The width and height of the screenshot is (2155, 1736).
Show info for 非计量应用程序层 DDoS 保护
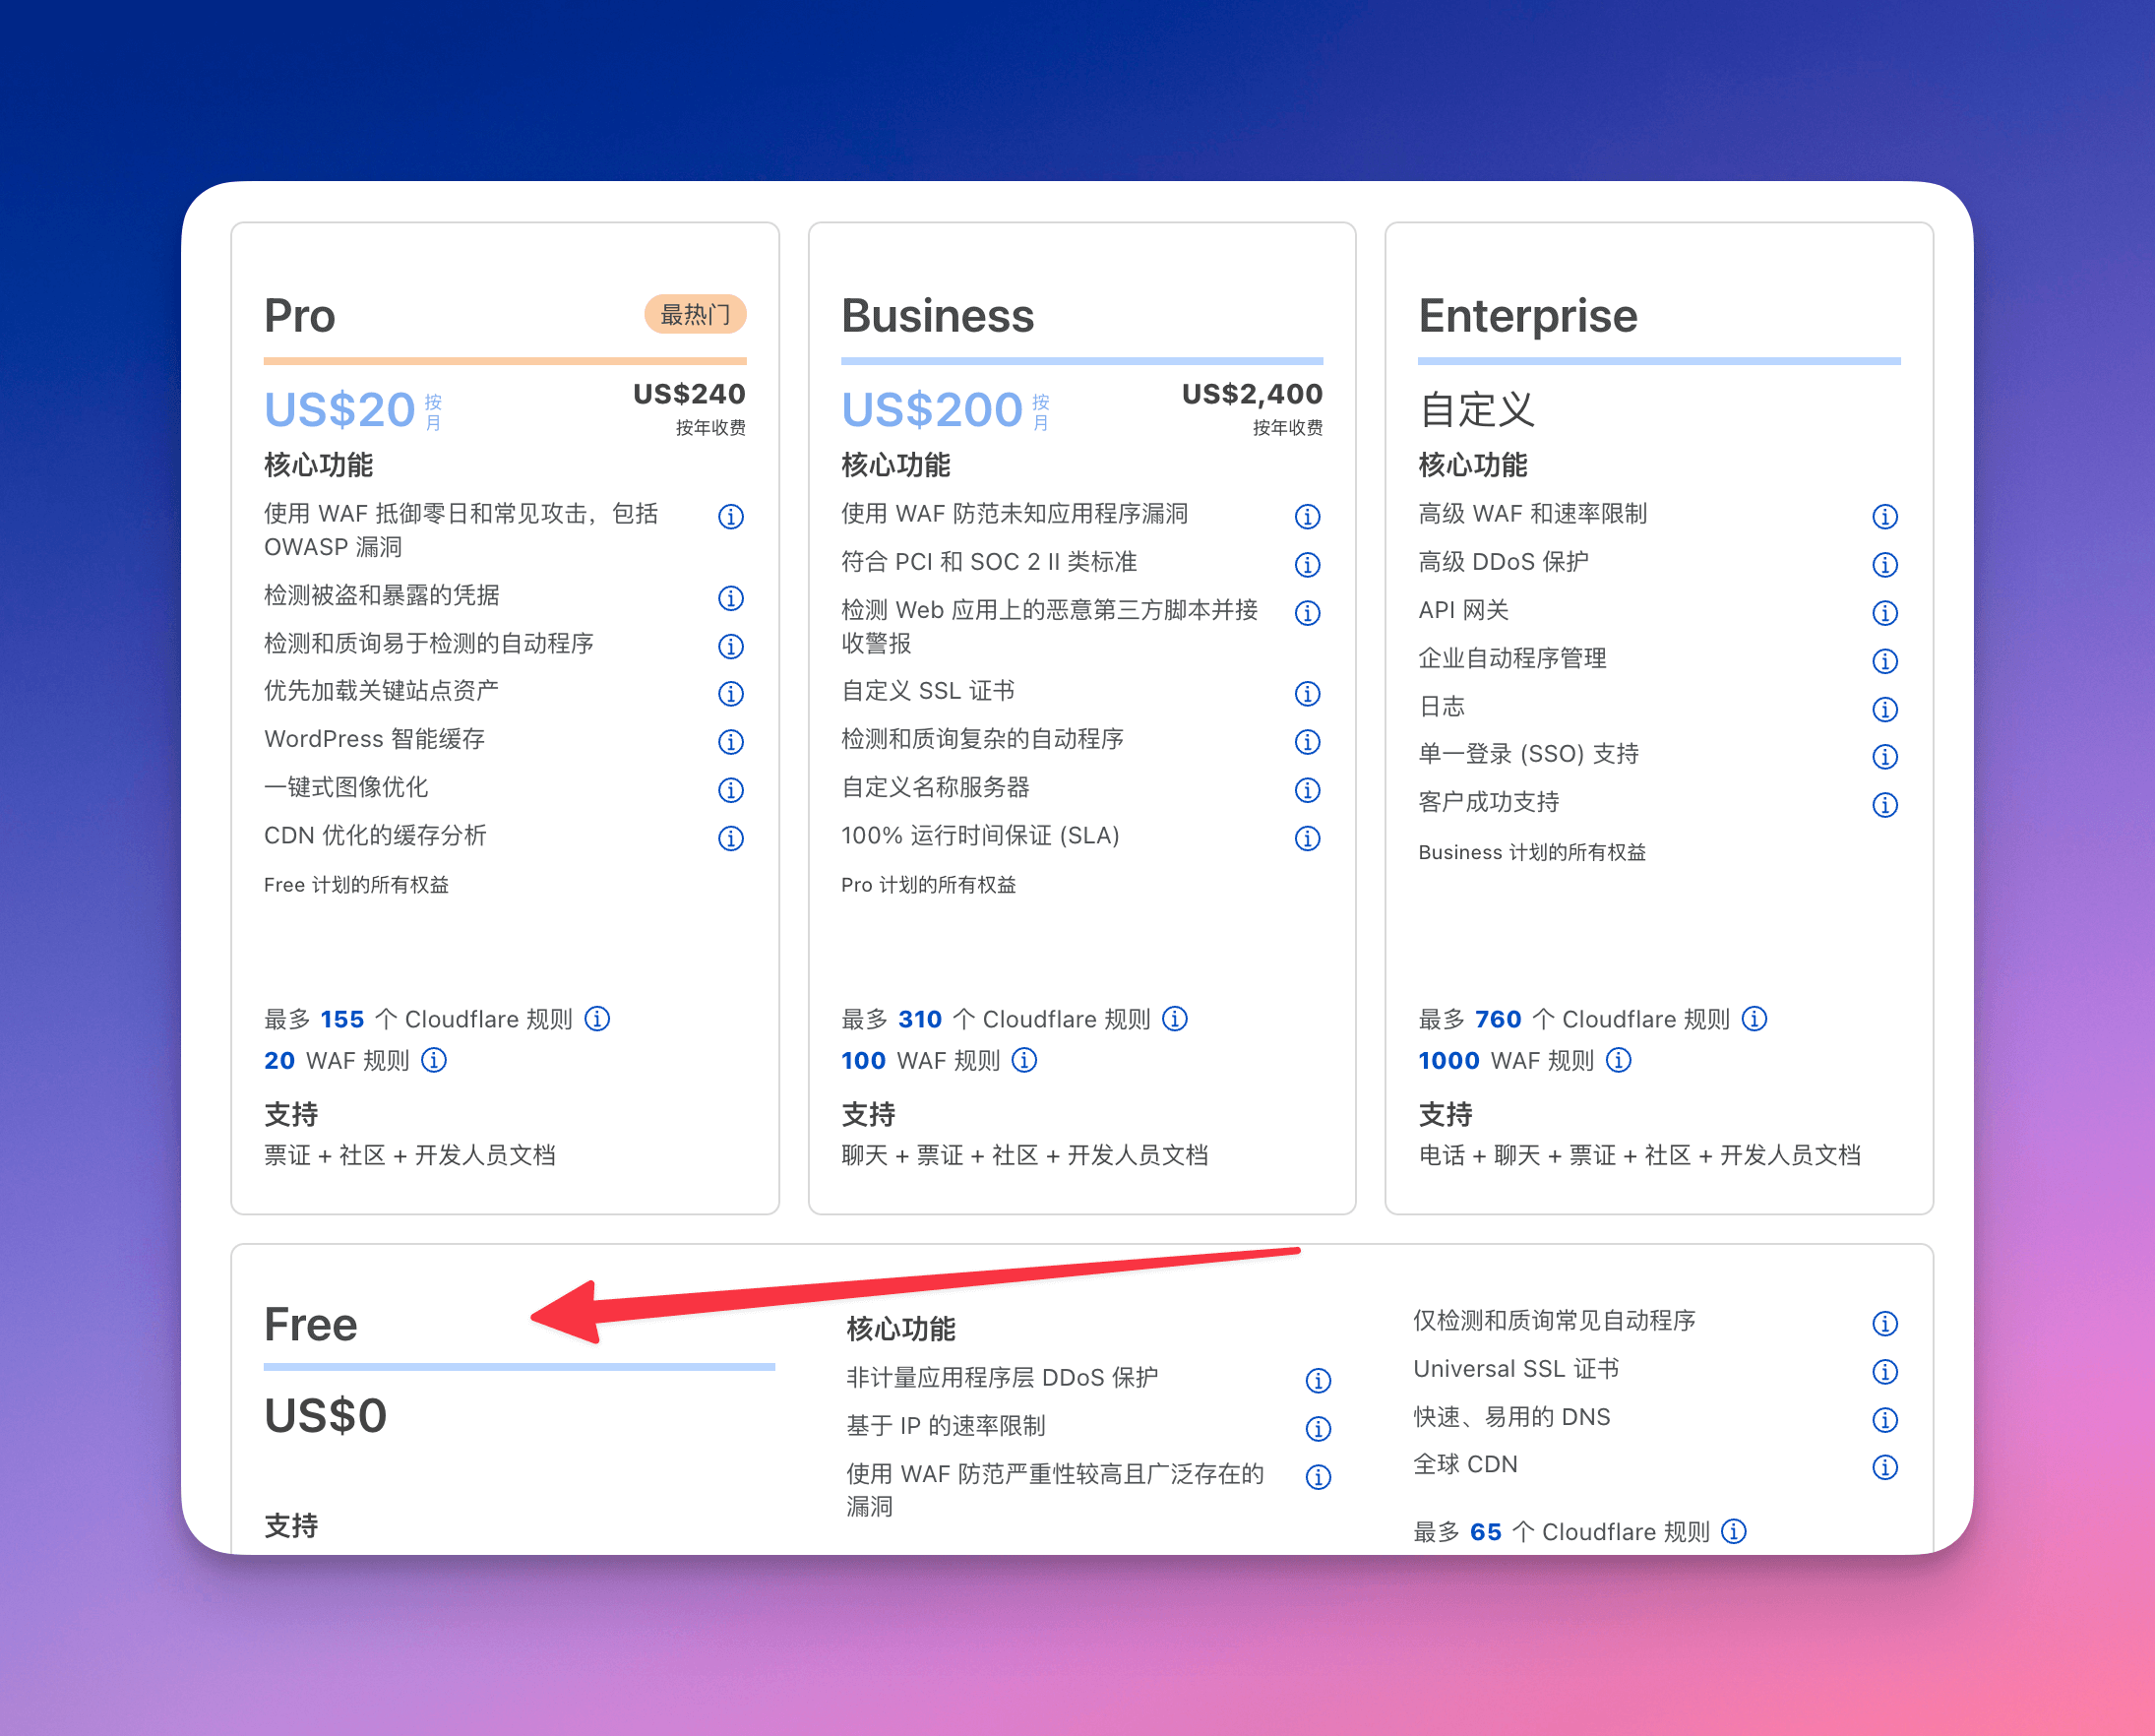1318,1380
